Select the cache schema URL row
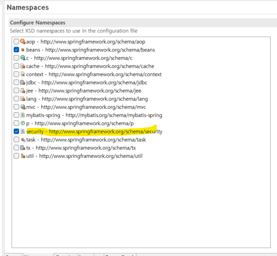Viewport: 277px width, 256px height. pyautogui.click(x=90, y=66)
